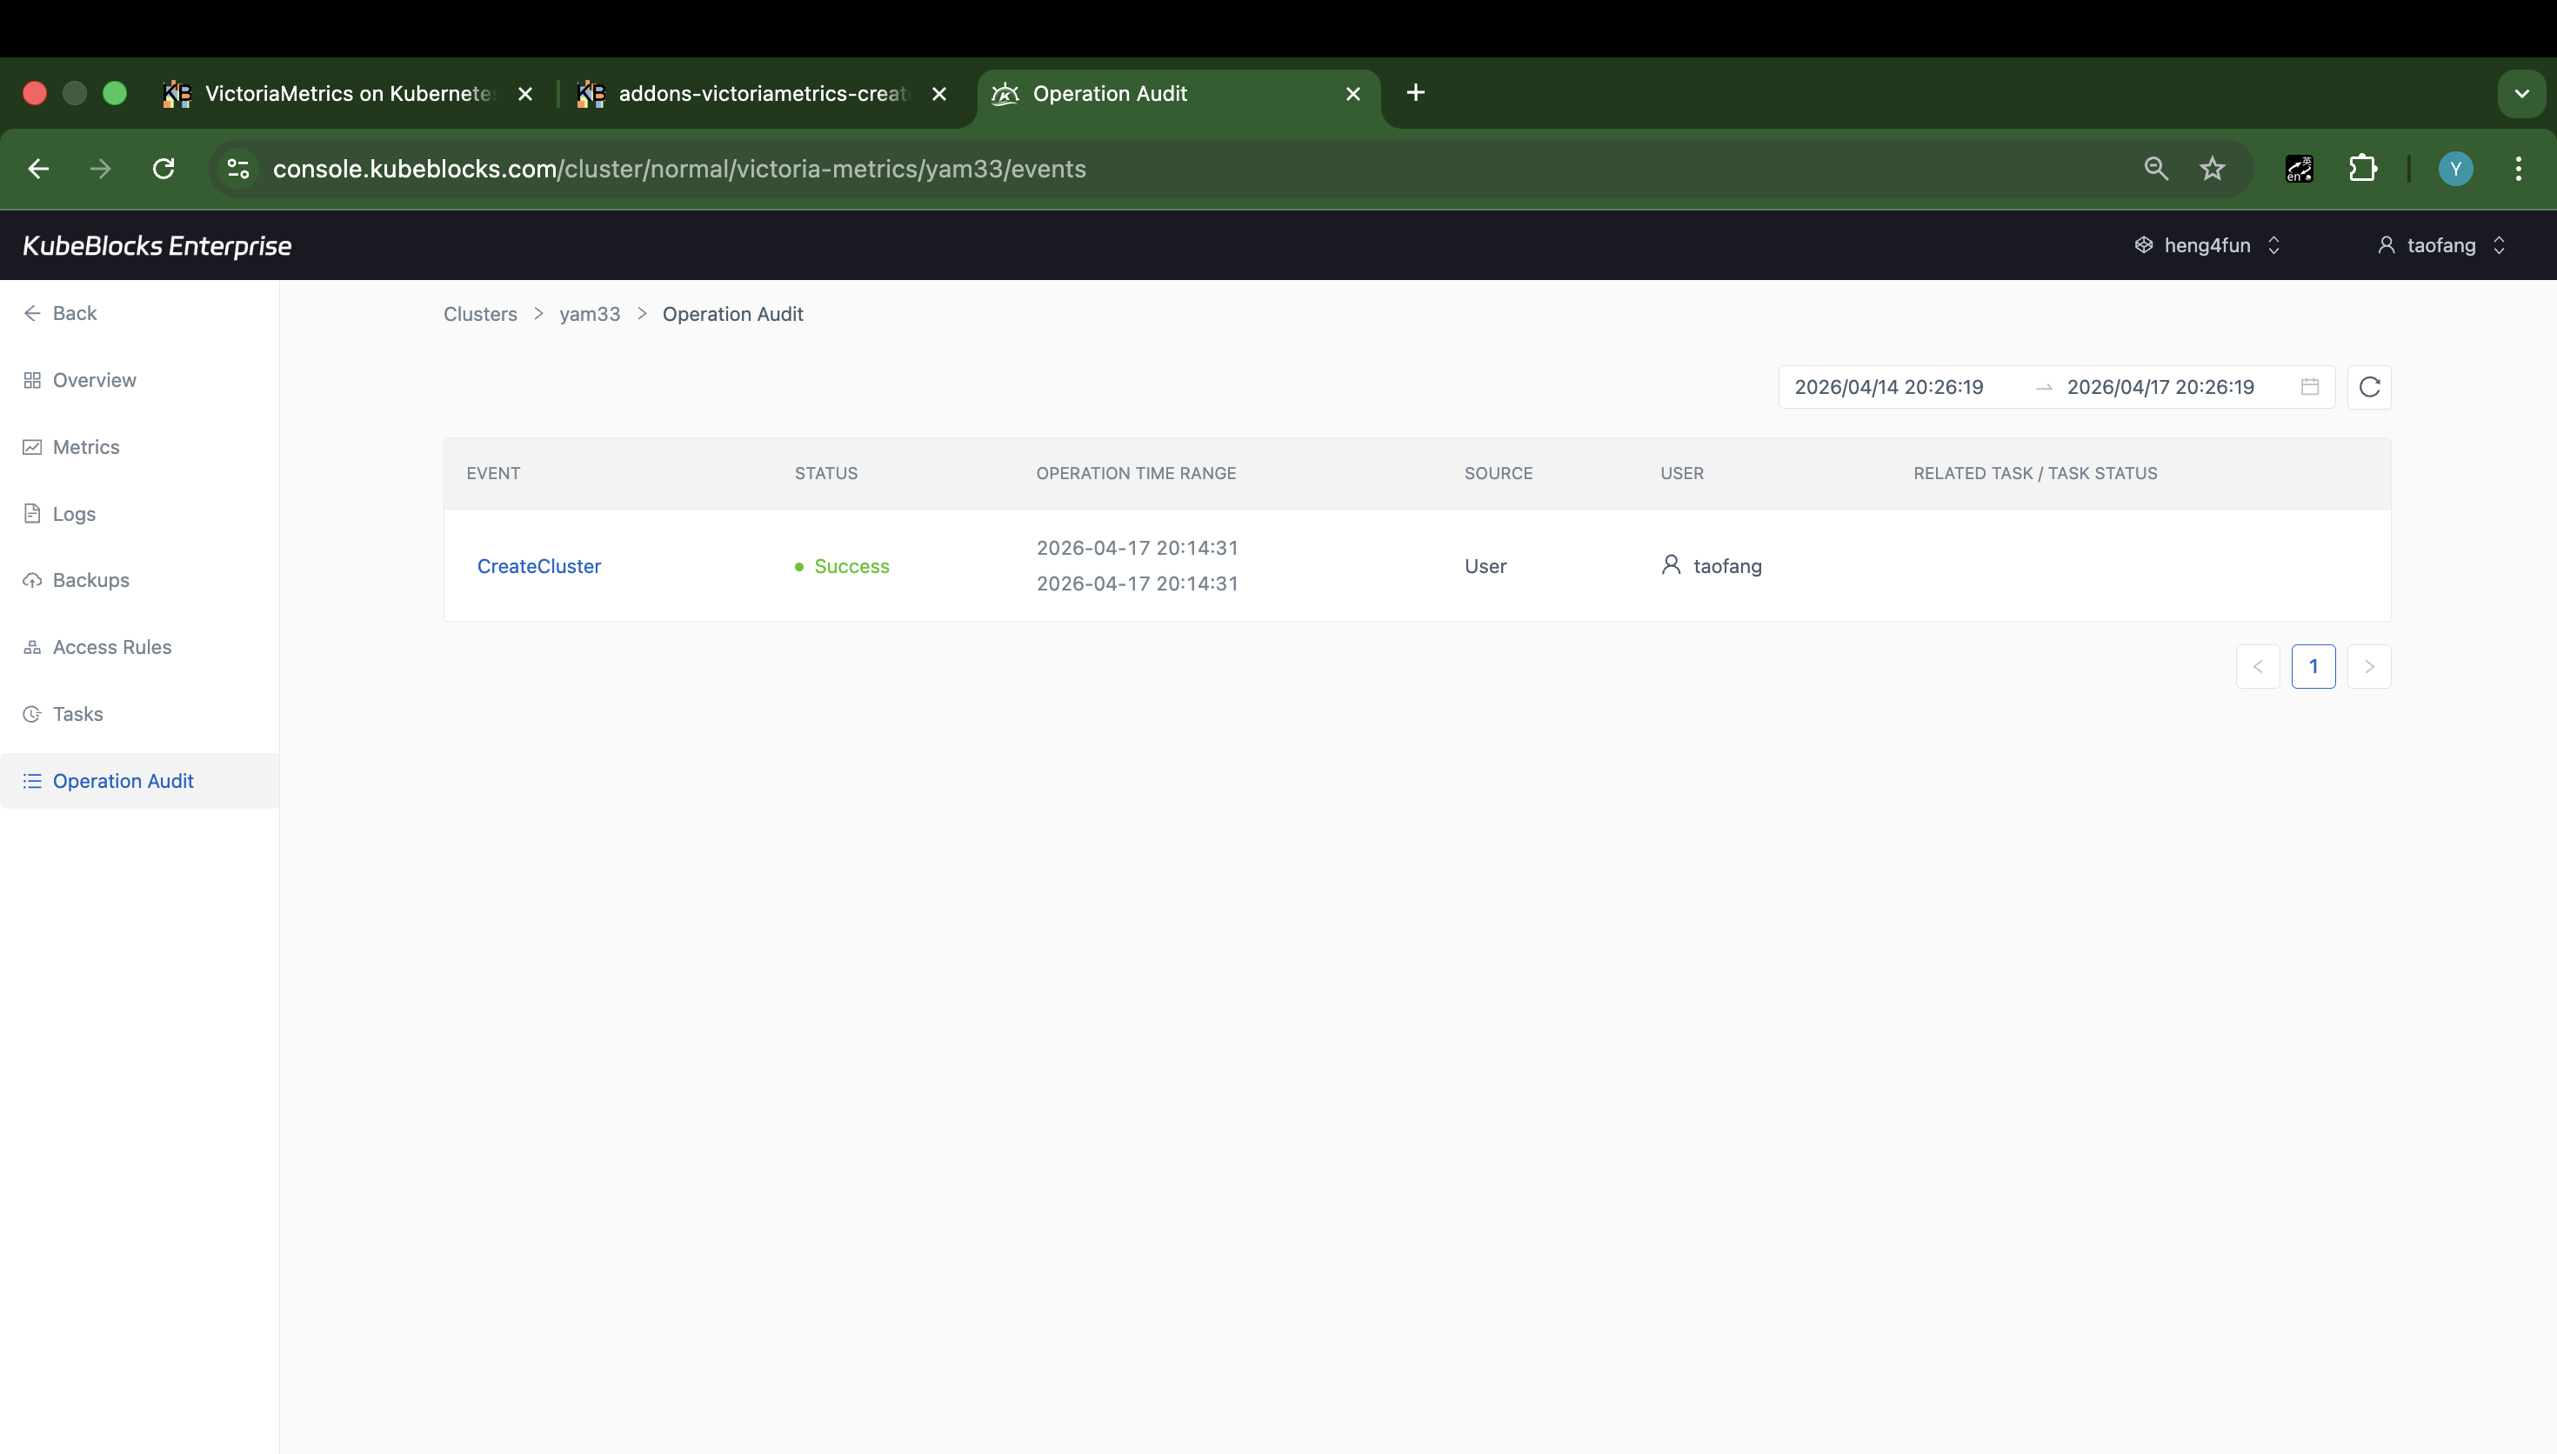Screen dimensions: 2557x1454
Task: Open the translation extension icon
Action: tap(2300, 169)
